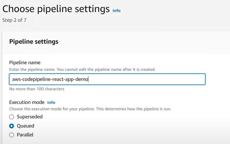The width and height of the screenshot is (230, 144).
Task: Click the Parallel option label text
Action: 25,135
